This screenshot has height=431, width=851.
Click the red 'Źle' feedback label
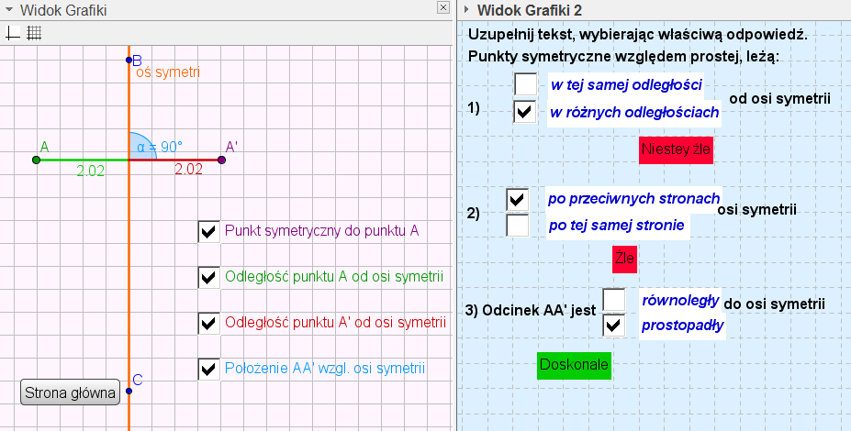(x=624, y=259)
